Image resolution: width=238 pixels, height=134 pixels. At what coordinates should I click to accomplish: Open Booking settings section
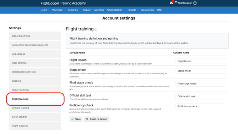pos(35,81)
